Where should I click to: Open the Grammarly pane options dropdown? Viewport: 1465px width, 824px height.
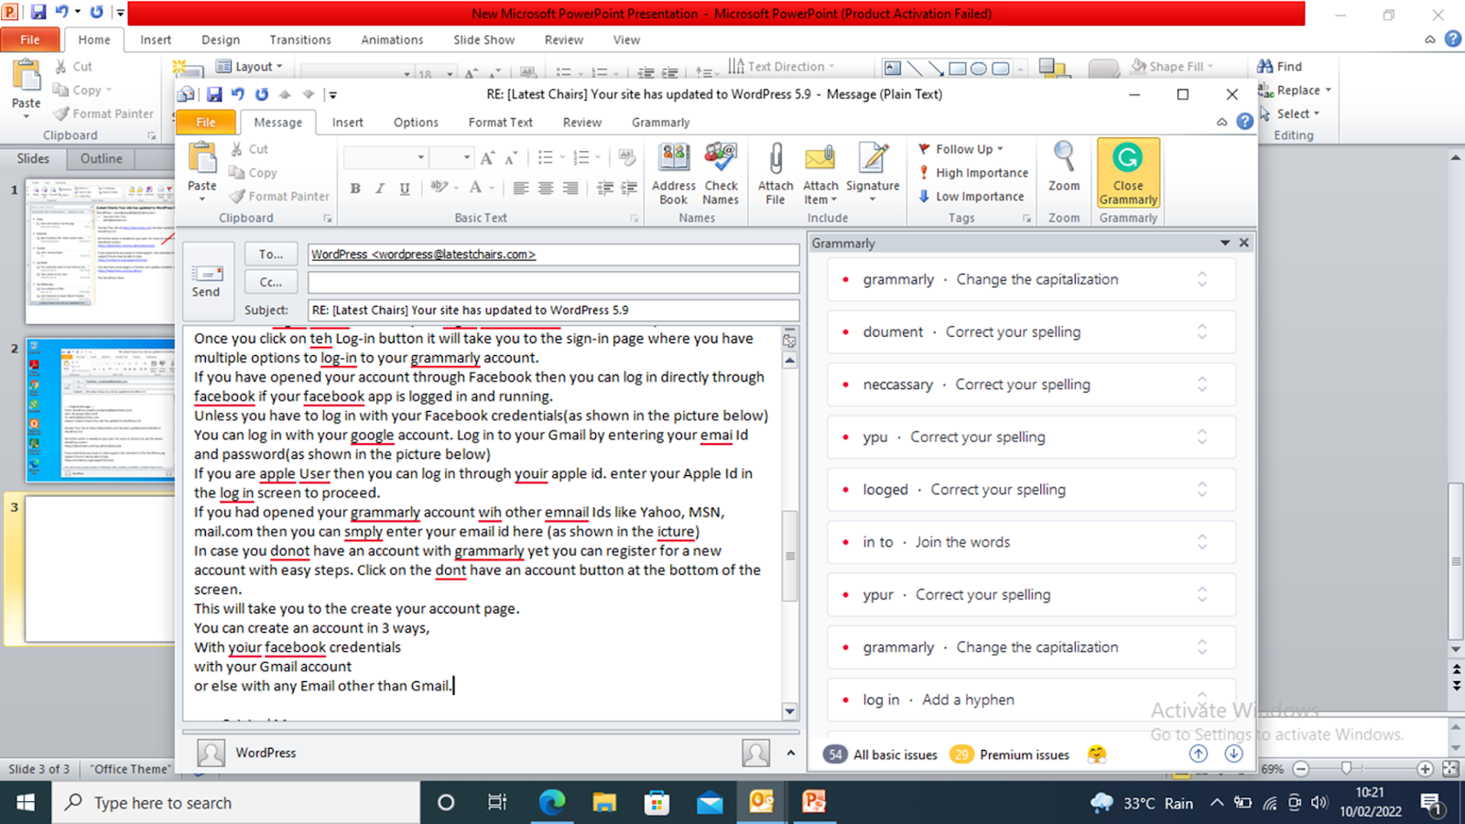coord(1225,243)
